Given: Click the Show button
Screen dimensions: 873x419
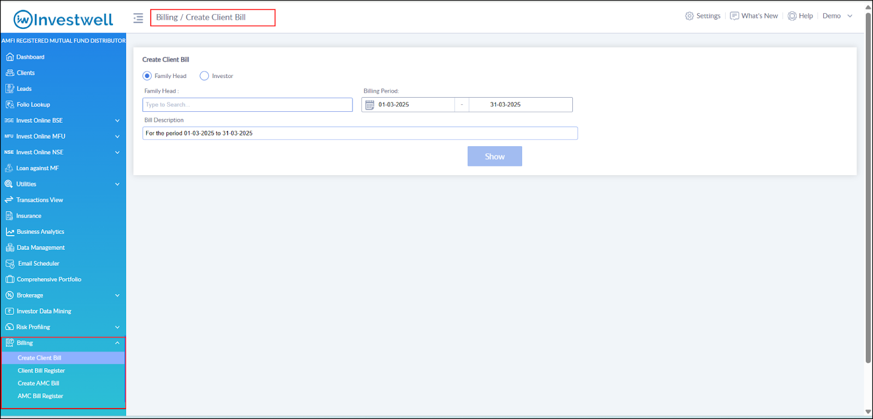Looking at the screenshot, I should 495,156.
